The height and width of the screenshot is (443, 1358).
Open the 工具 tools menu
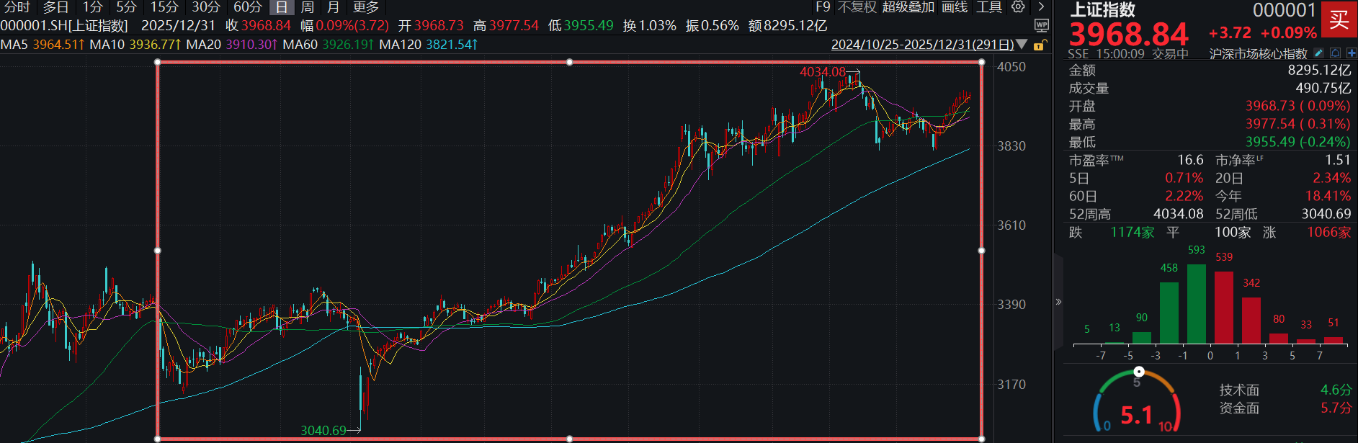coord(989,7)
